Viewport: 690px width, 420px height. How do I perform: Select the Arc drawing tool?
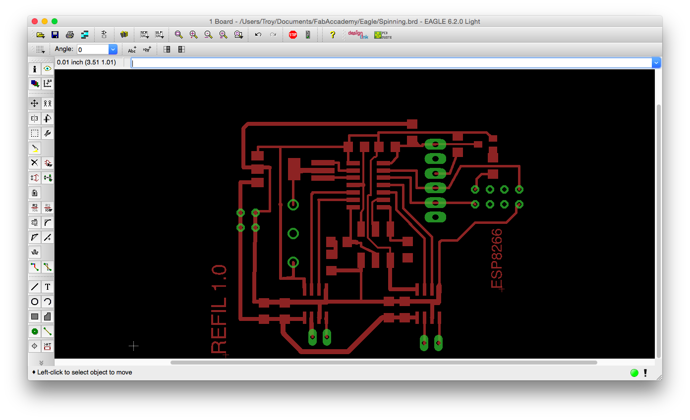tap(48, 302)
